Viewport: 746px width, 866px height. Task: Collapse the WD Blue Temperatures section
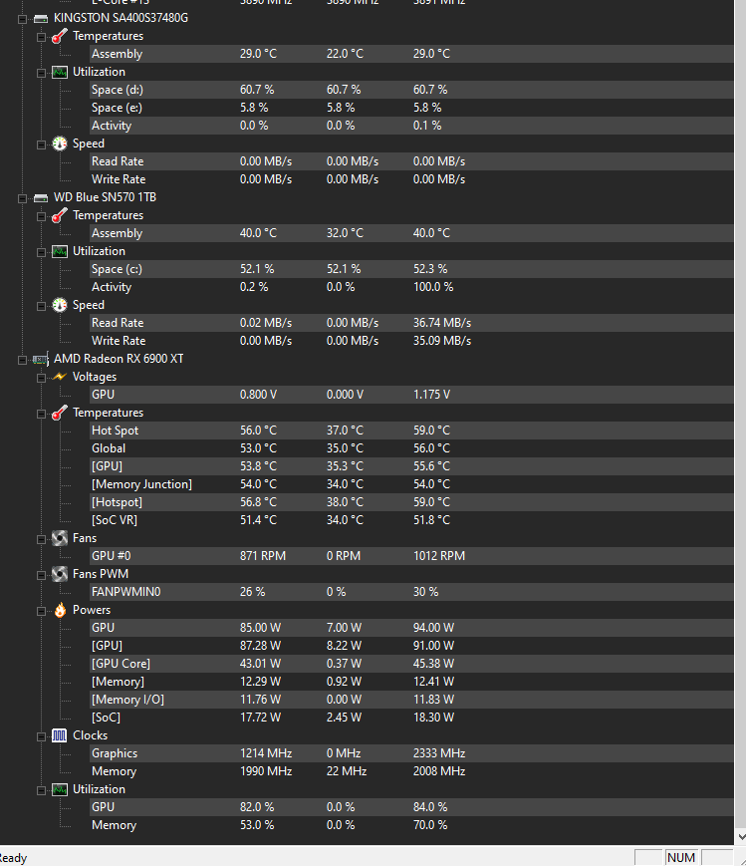coord(41,215)
